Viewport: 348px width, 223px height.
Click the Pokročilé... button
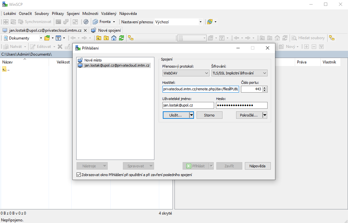[x=249, y=115]
